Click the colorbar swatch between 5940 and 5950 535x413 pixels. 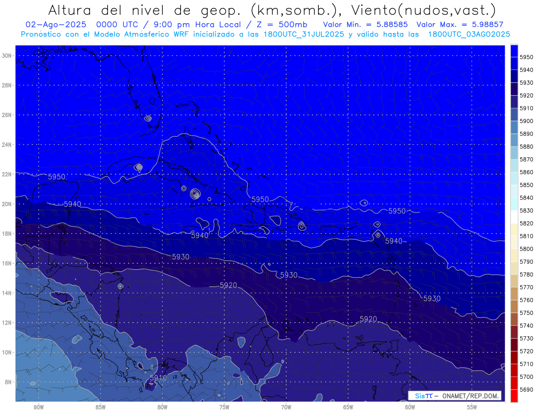[514, 64]
